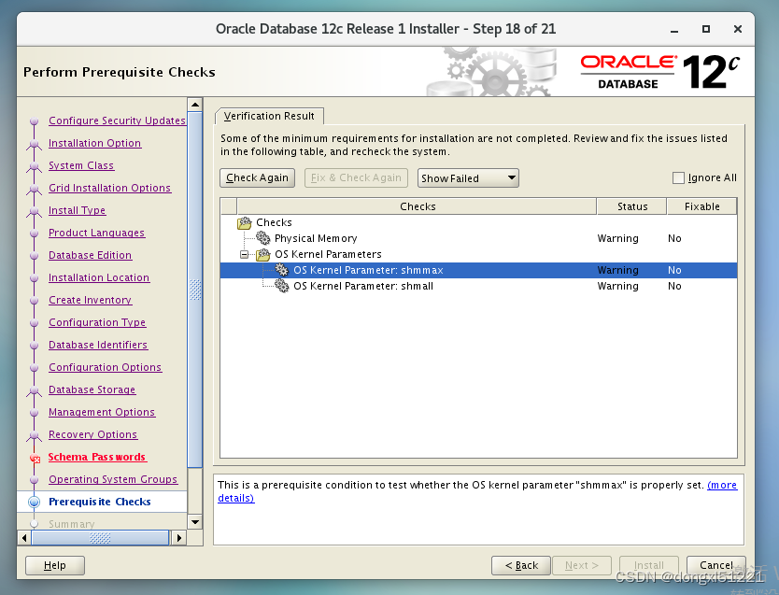Viewport: 779px width, 595px height.
Task: Enable the Ignore All checkbox
Action: [x=678, y=177]
